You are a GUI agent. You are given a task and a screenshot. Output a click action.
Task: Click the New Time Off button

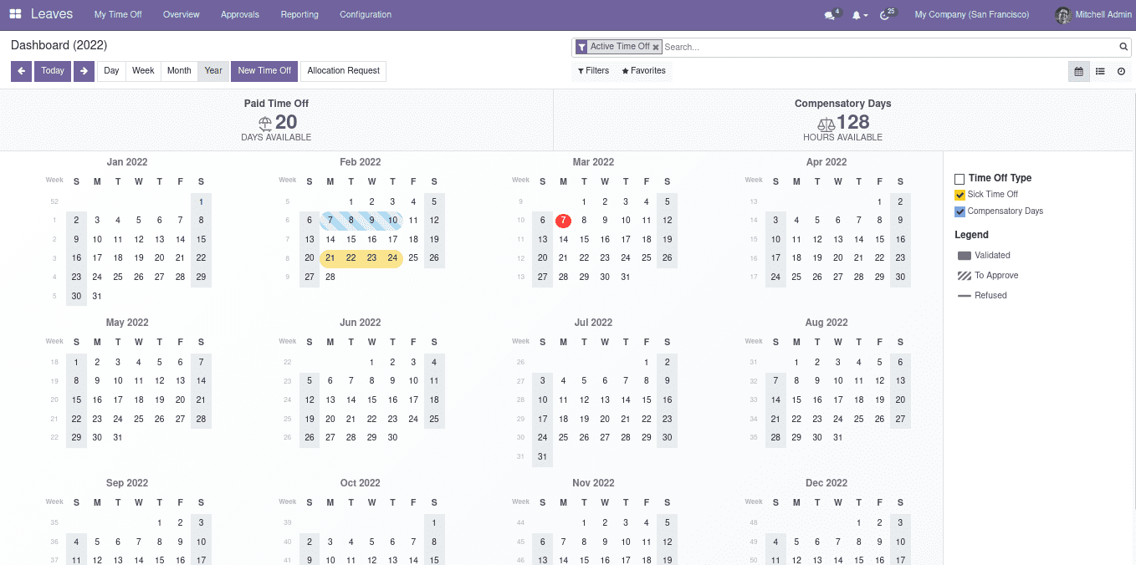(x=264, y=71)
